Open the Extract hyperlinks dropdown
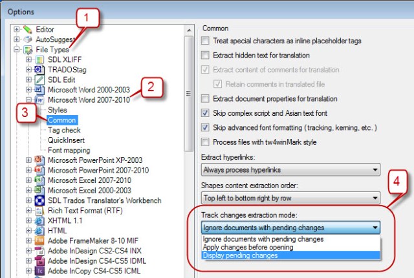Viewport: 414px width, 278px height. 290,170
